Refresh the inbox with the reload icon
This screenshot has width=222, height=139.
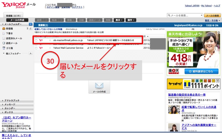30,28
